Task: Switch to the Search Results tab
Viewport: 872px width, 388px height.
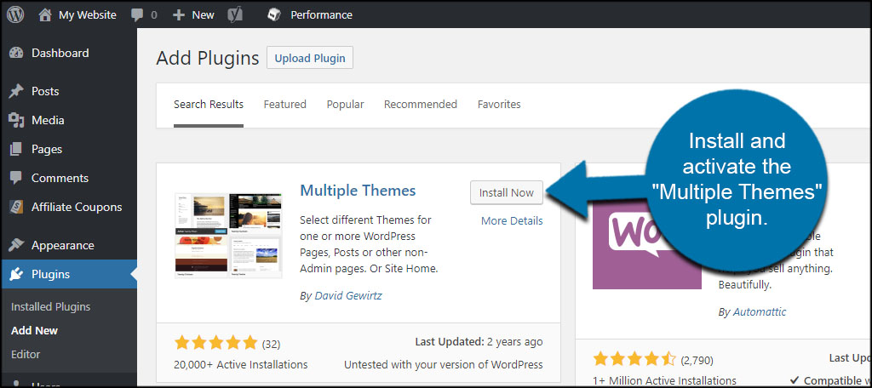Action: point(209,105)
